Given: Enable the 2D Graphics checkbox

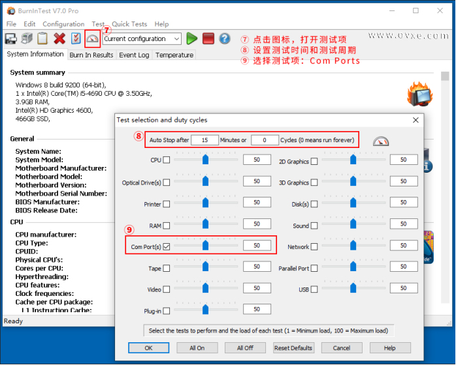Looking at the screenshot, I should point(314,162).
